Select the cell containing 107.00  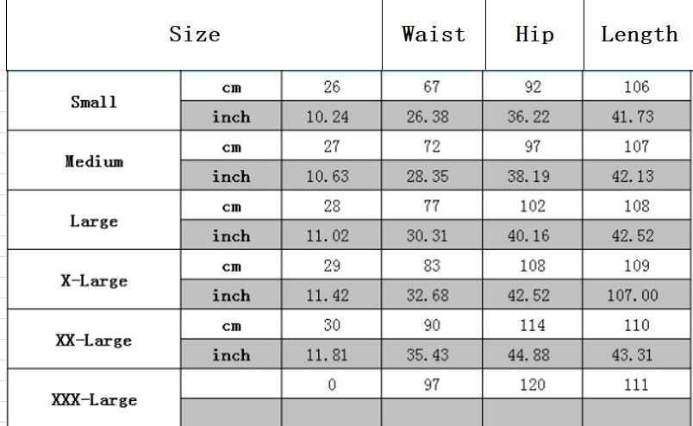click(636, 295)
